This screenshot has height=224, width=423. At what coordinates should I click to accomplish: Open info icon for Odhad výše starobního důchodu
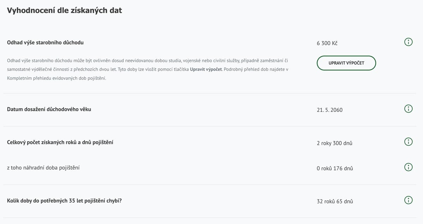[x=408, y=43]
